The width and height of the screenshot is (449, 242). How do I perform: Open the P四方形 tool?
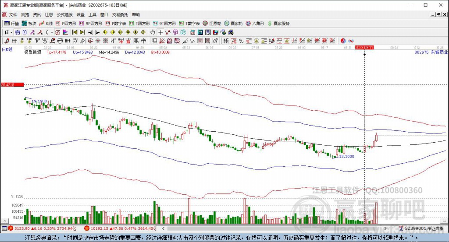66,24
